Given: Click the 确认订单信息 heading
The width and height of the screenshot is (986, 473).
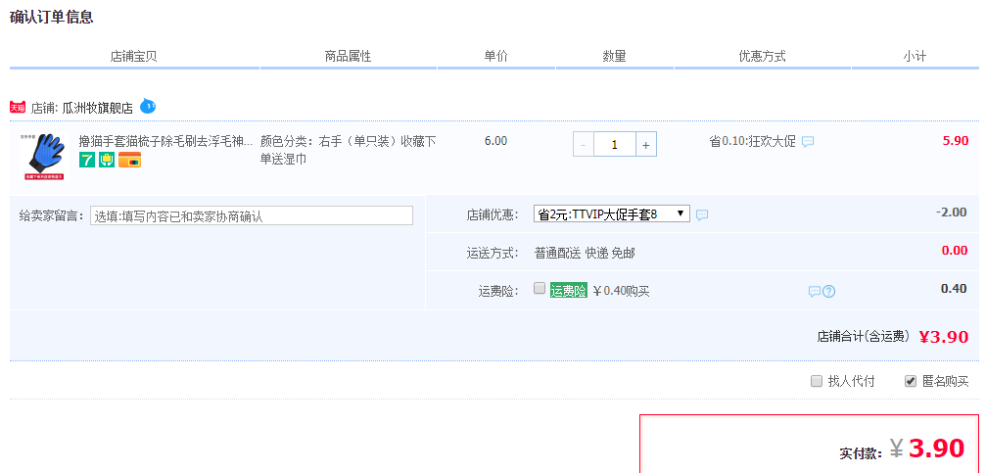Looking at the screenshot, I should pyautogui.click(x=52, y=17).
